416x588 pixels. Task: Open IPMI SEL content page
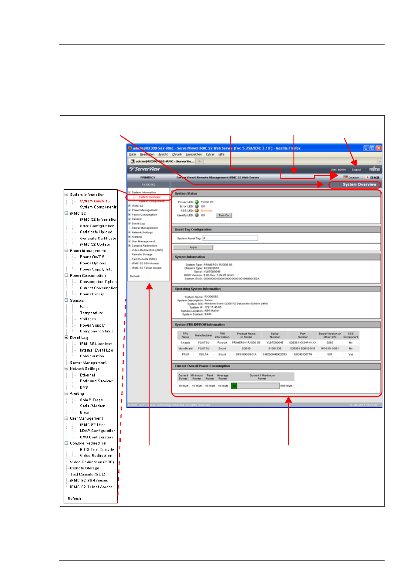[96, 344]
